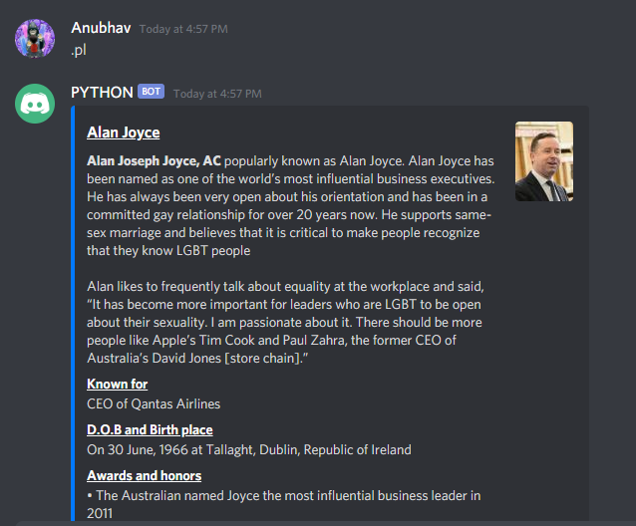636x526 pixels.
Task: Click the timestamp on PYTHON's message
Action: pyautogui.click(x=217, y=94)
